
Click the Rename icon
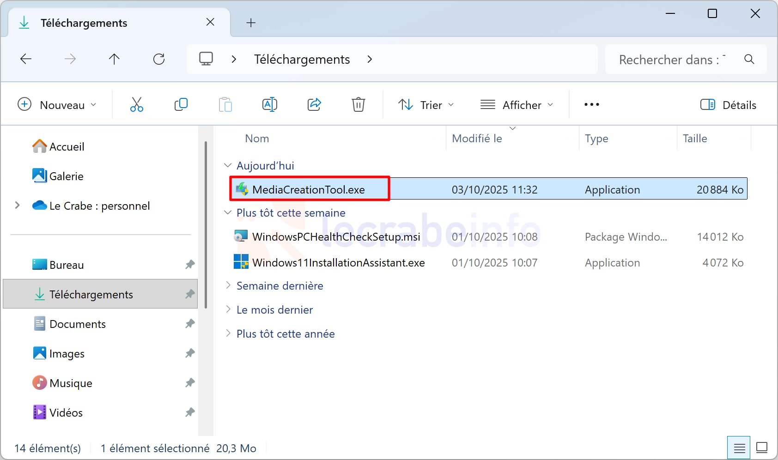point(269,105)
